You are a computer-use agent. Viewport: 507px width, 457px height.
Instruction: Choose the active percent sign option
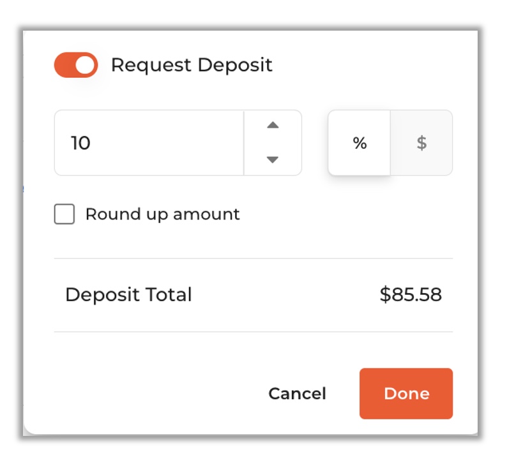click(359, 143)
